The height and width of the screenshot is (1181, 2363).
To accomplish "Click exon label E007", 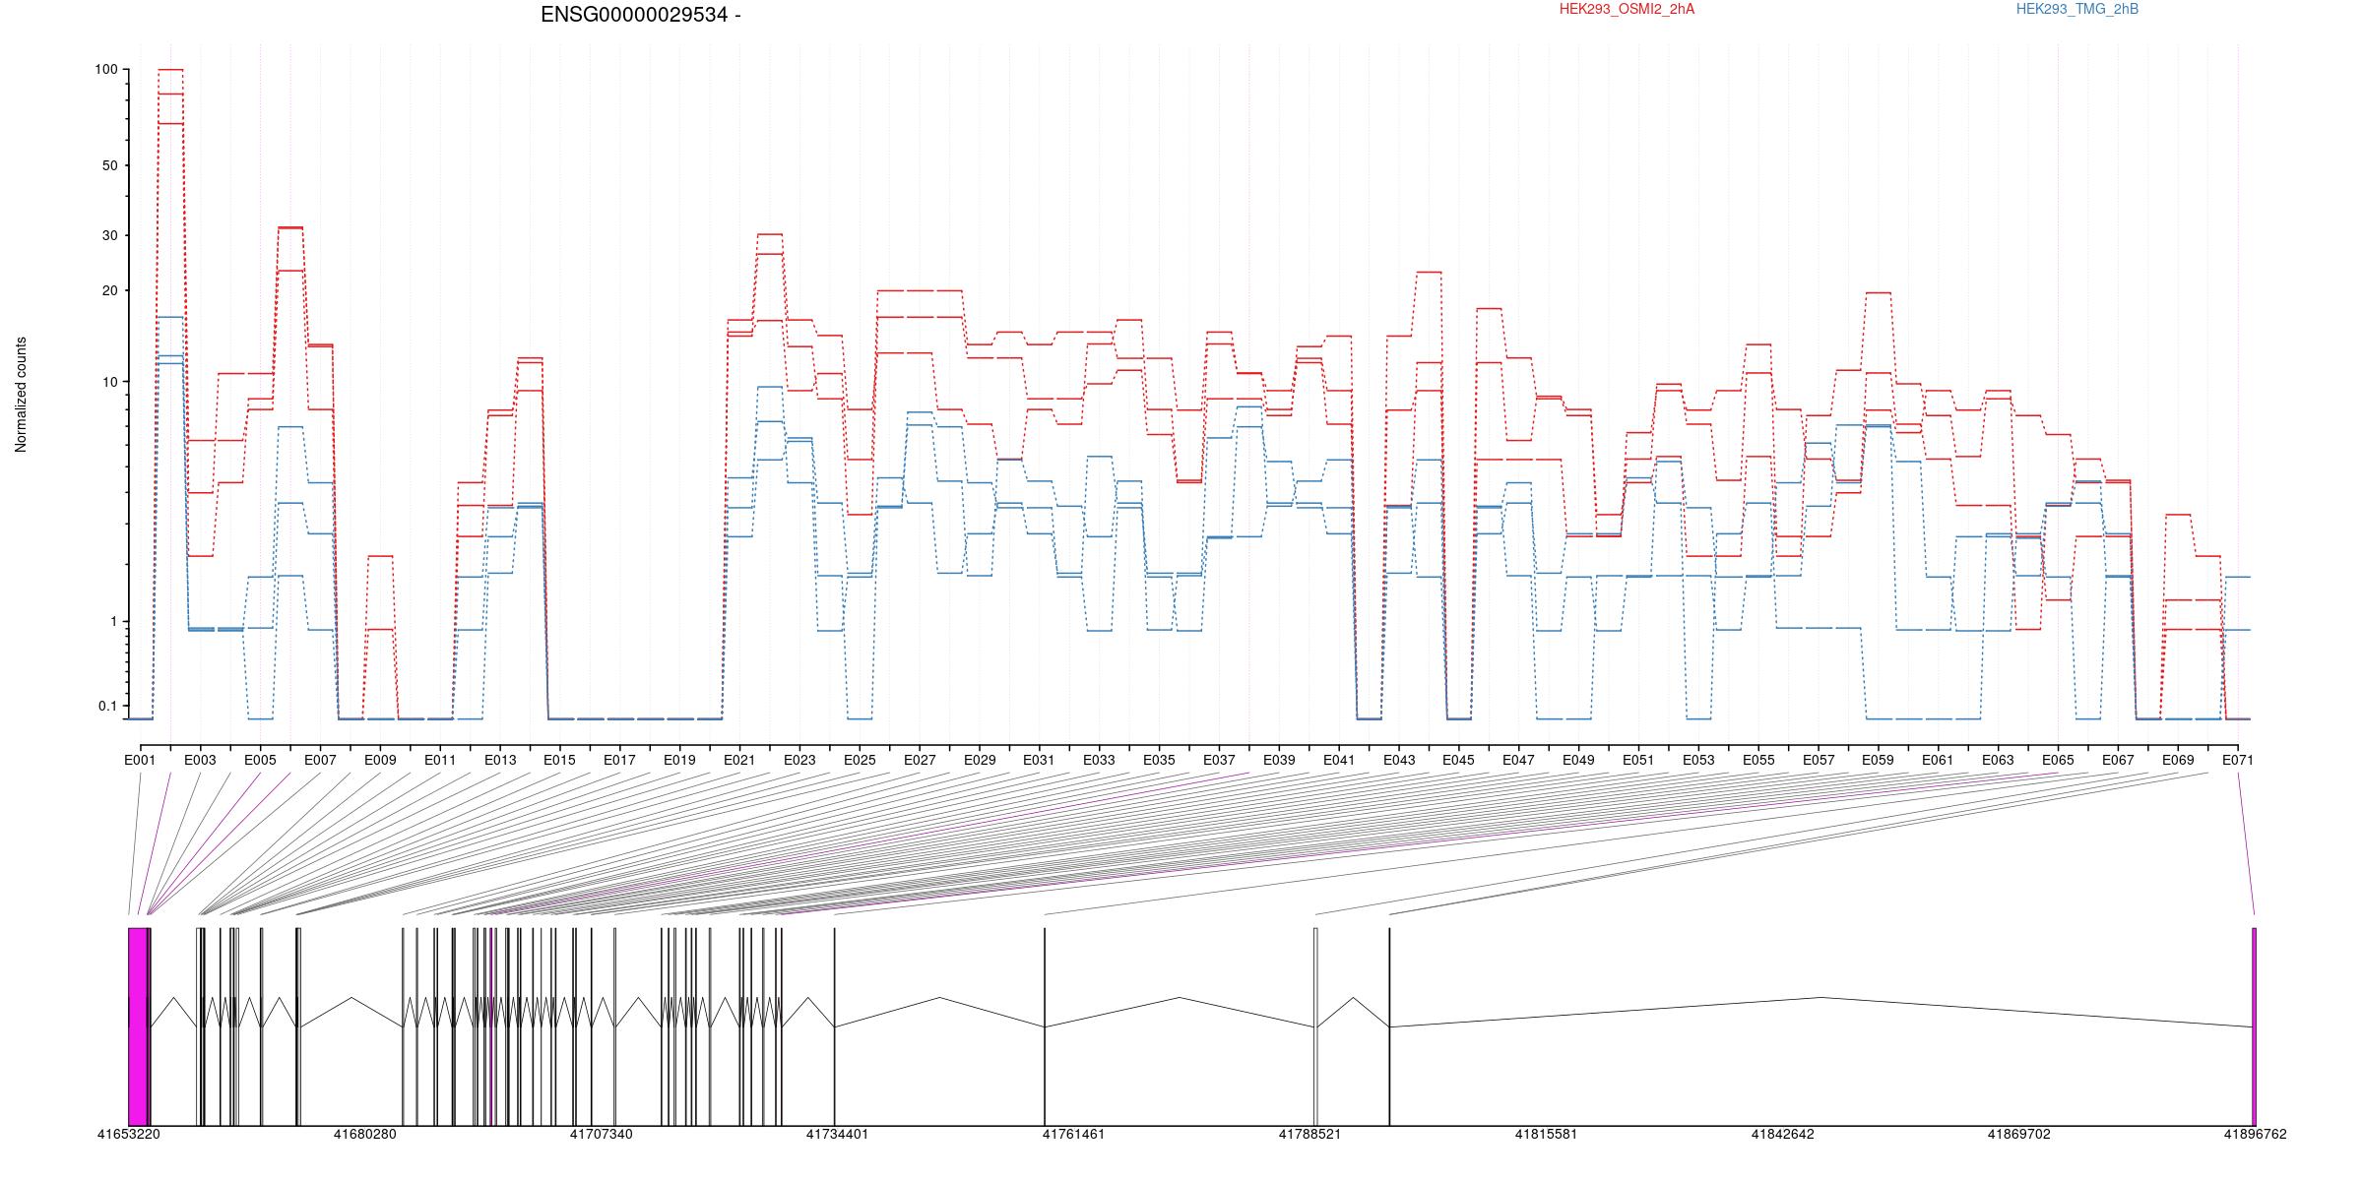I will 320,760.
